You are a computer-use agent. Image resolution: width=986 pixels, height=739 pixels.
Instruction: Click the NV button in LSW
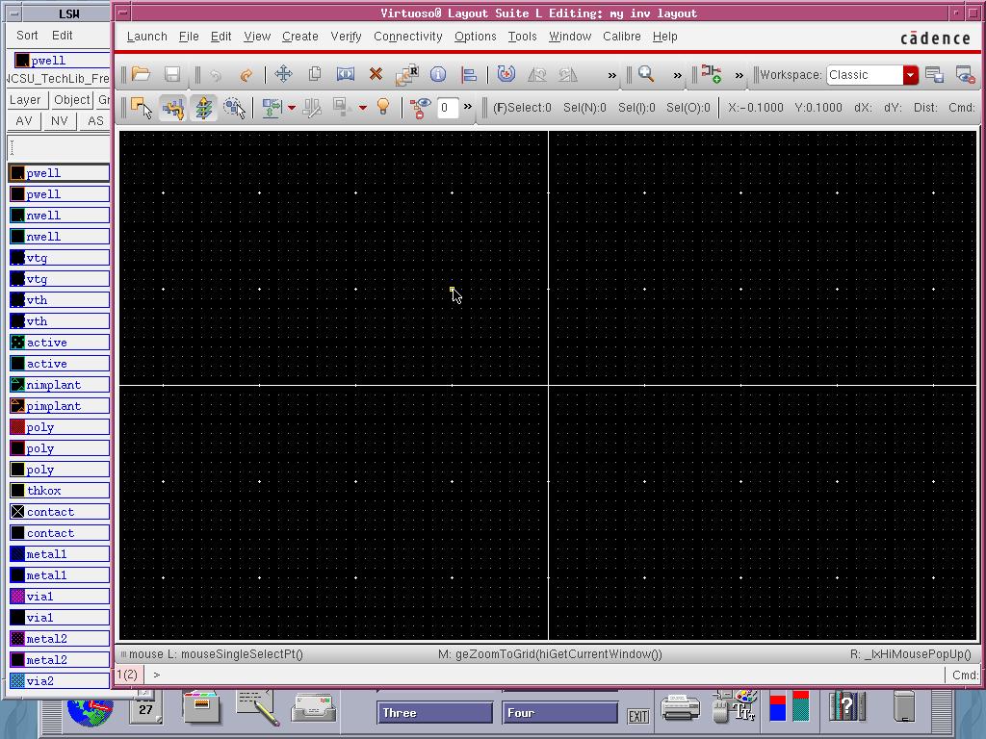59,120
